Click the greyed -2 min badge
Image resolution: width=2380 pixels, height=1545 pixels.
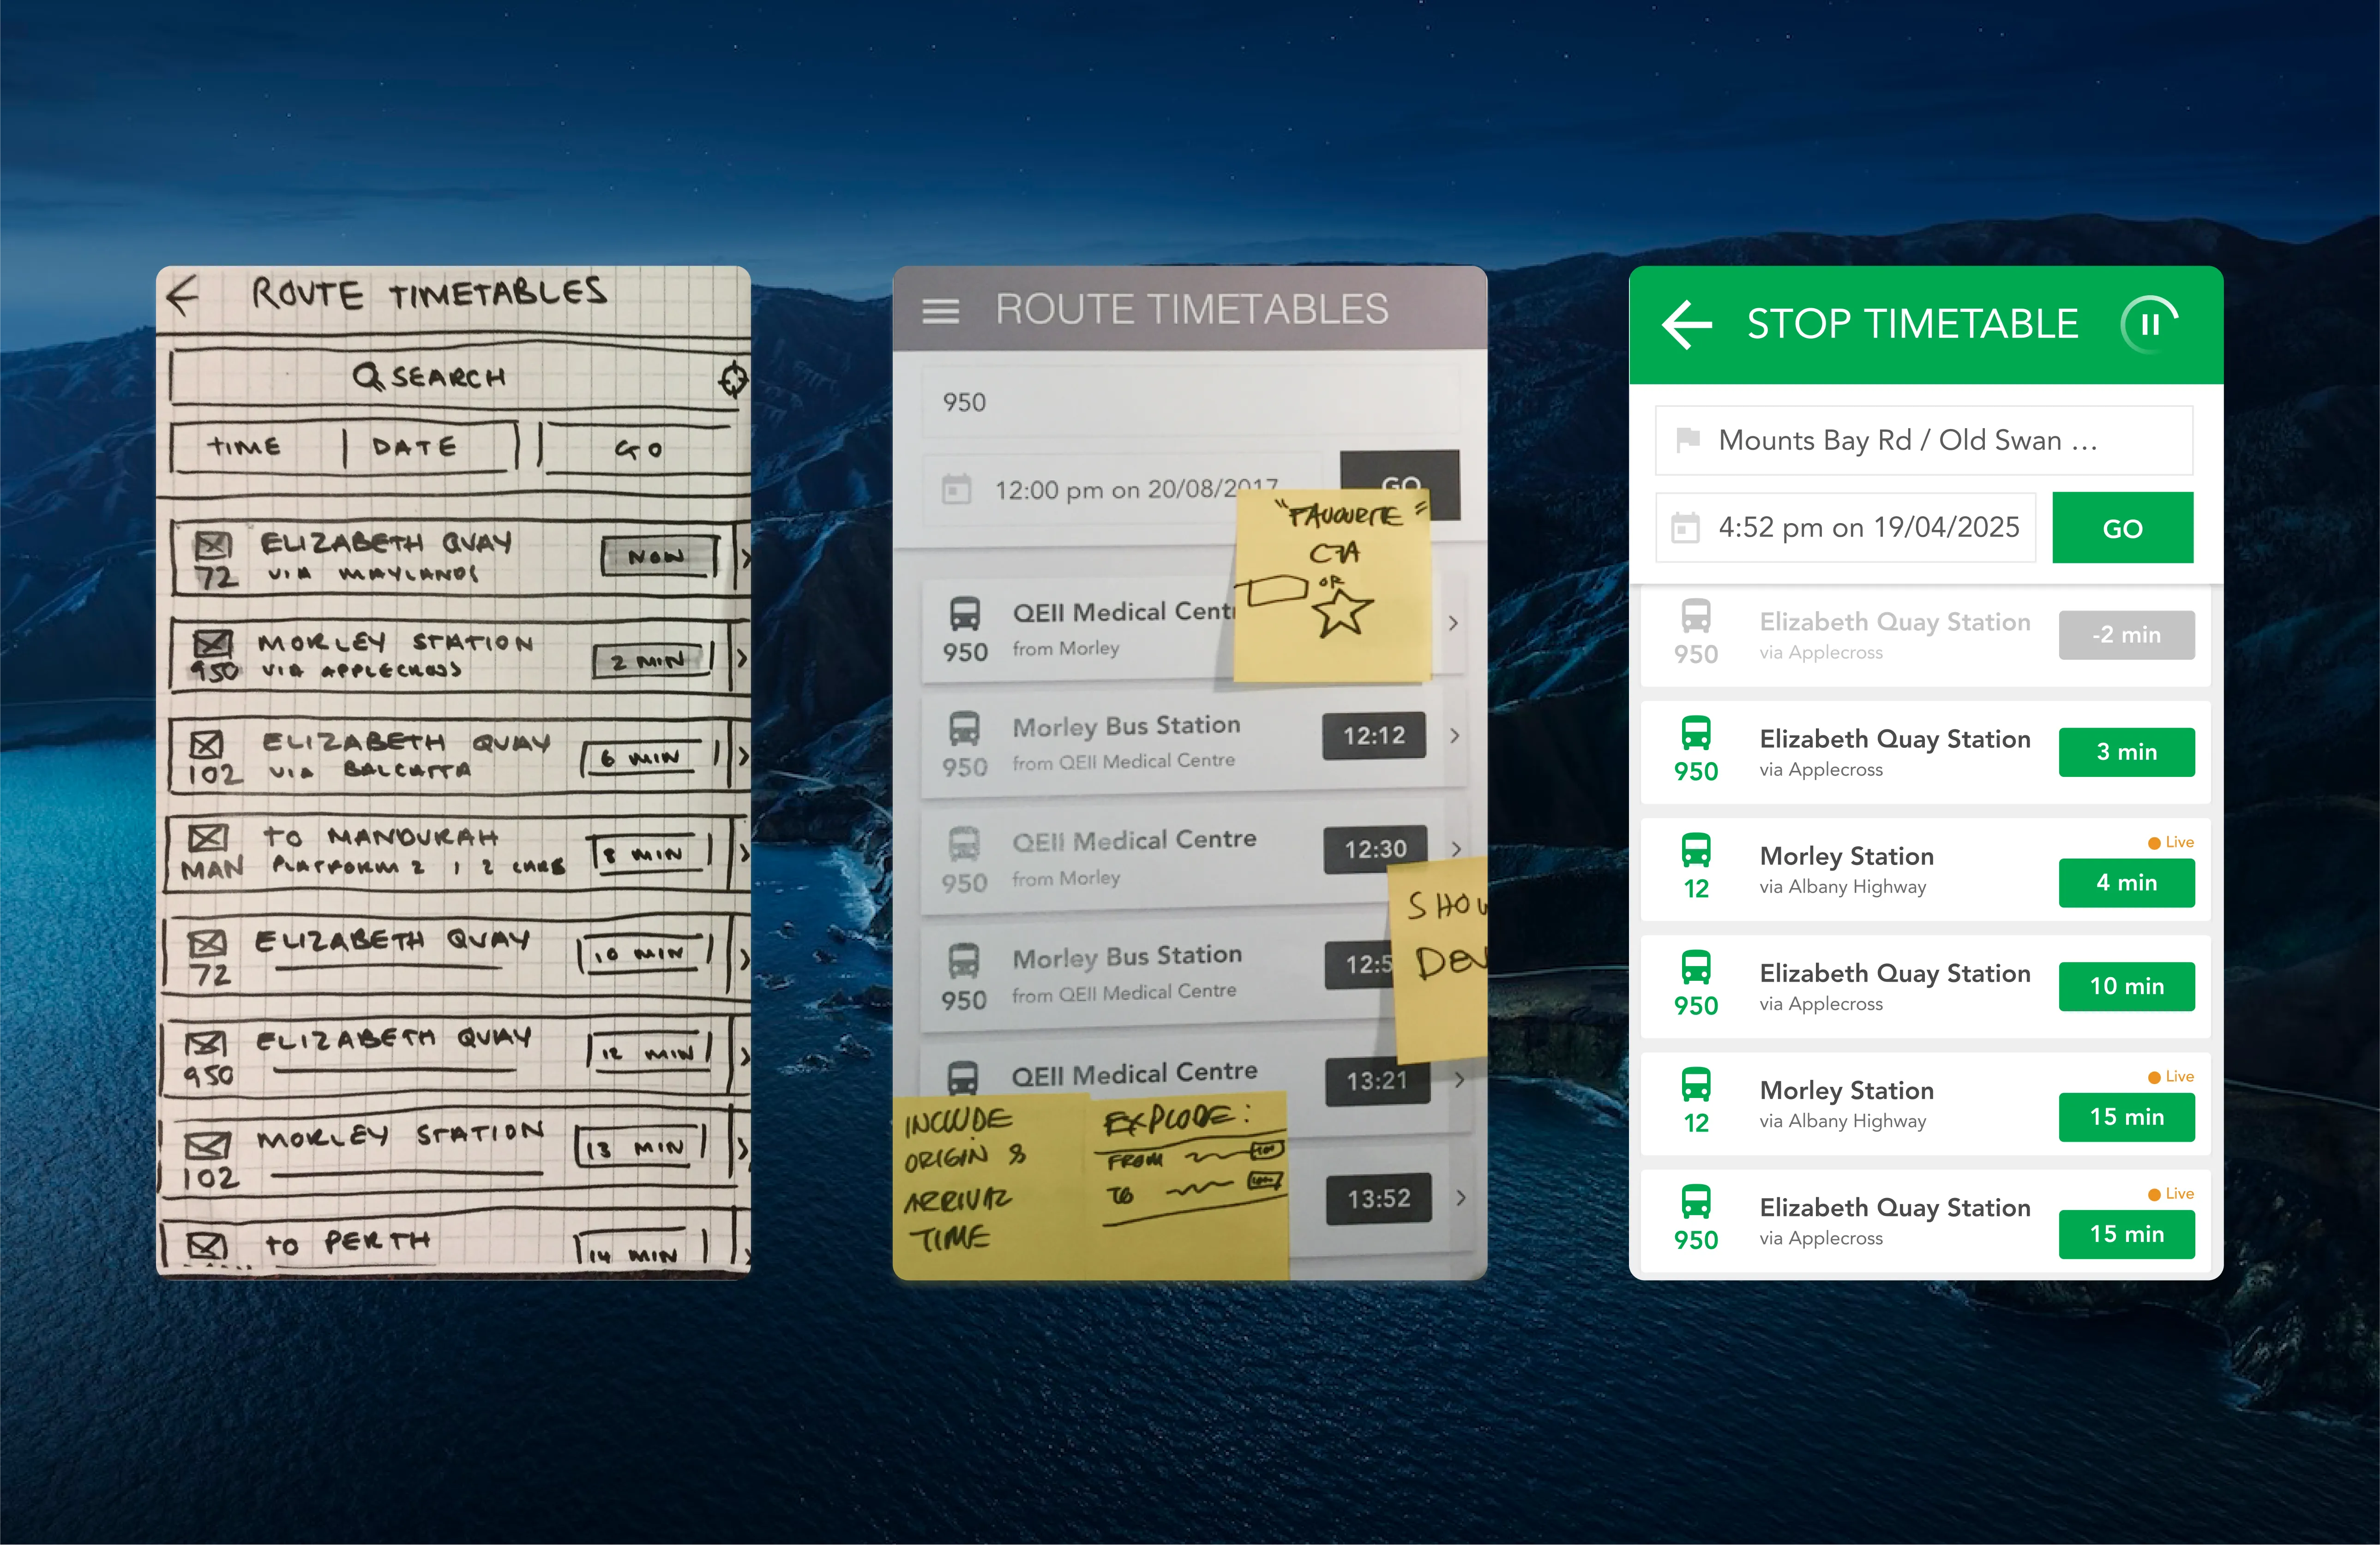click(2126, 636)
